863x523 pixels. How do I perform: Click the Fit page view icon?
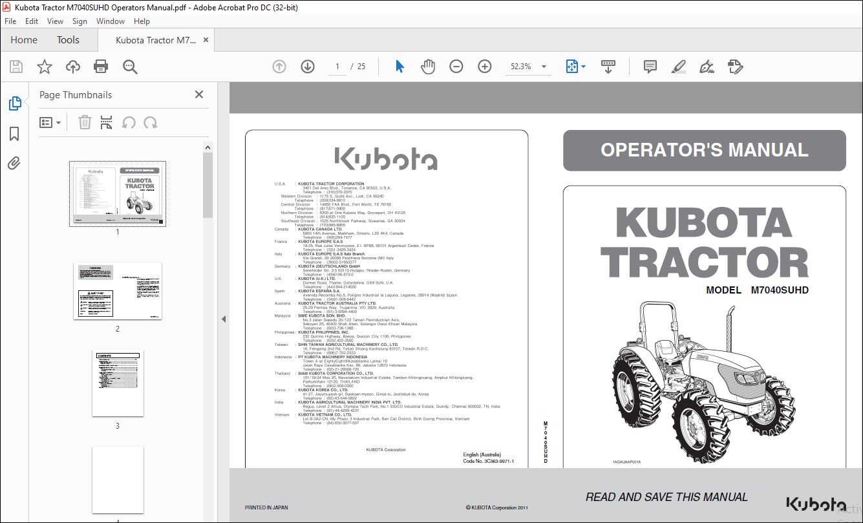point(571,67)
